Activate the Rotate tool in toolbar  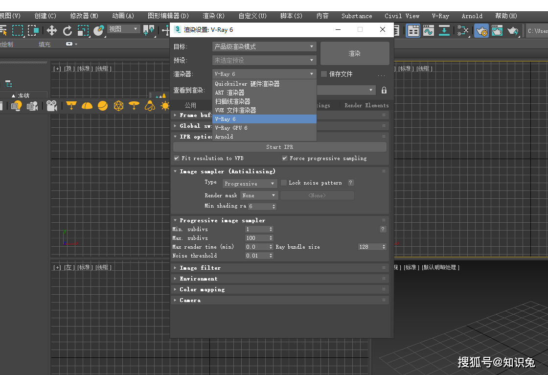pyautogui.click(x=68, y=31)
